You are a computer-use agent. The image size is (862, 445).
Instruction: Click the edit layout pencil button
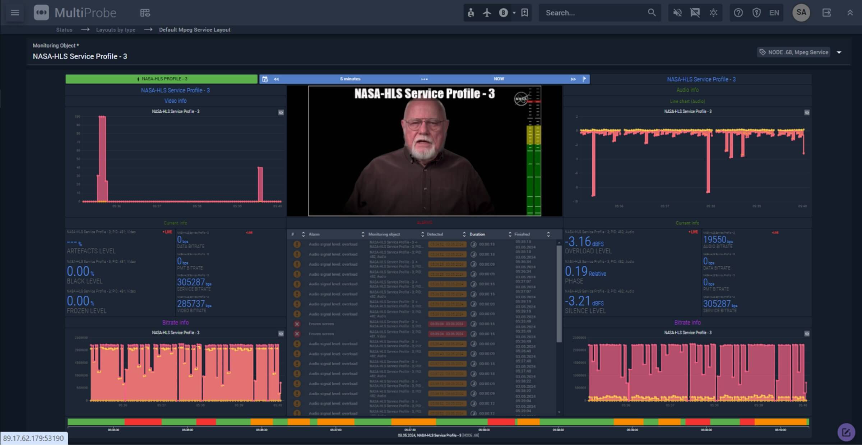(846, 432)
